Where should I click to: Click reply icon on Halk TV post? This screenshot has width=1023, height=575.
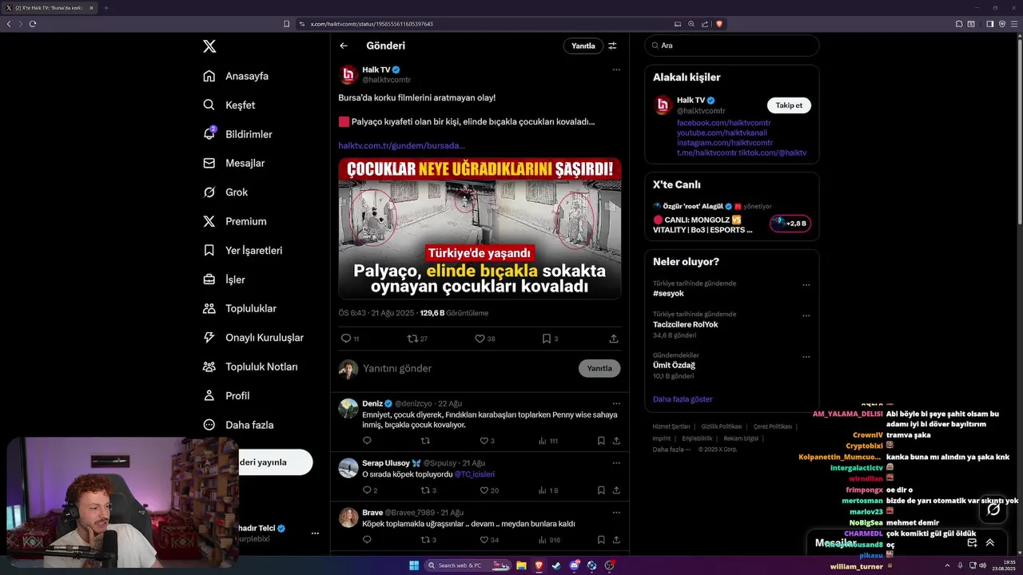click(346, 339)
